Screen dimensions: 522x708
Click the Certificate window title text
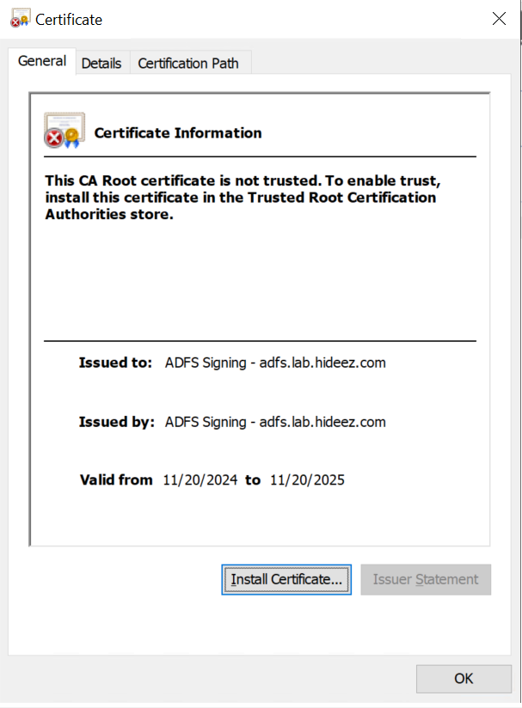68,19
